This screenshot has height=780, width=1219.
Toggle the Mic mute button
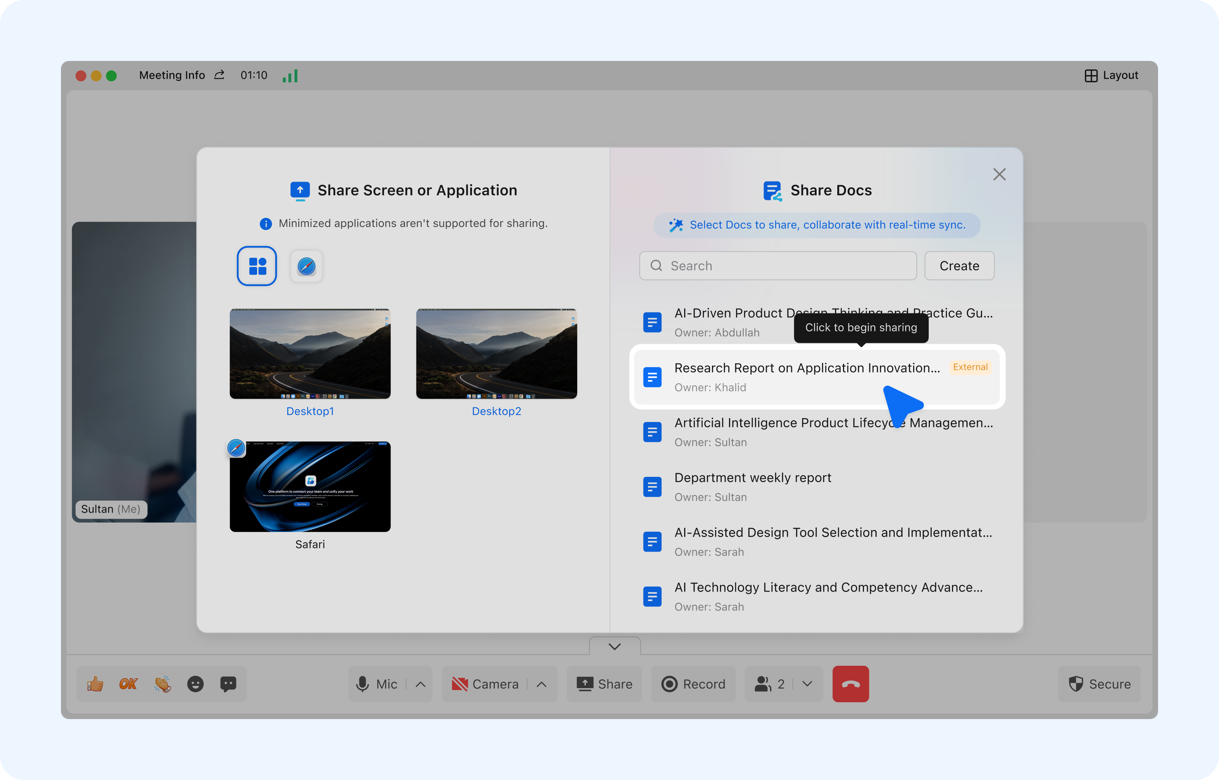coord(377,684)
